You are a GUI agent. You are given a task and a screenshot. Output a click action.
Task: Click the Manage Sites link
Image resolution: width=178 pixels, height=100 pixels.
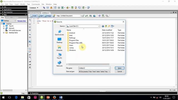click(21, 21)
